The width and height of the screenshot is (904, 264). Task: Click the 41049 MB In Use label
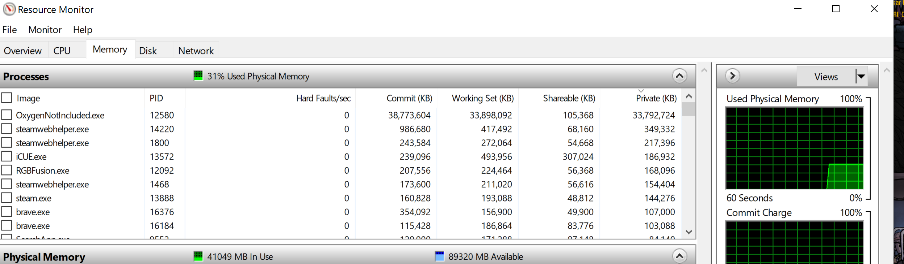click(240, 257)
